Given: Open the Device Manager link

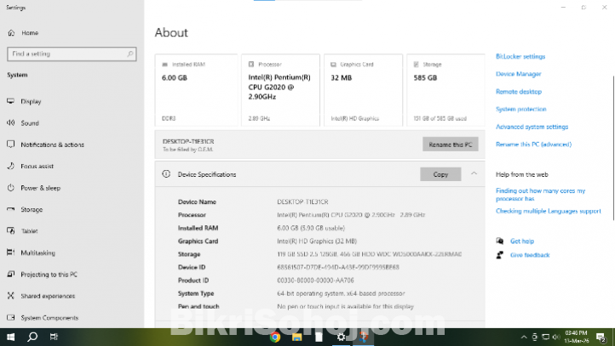Looking at the screenshot, I should (x=518, y=74).
